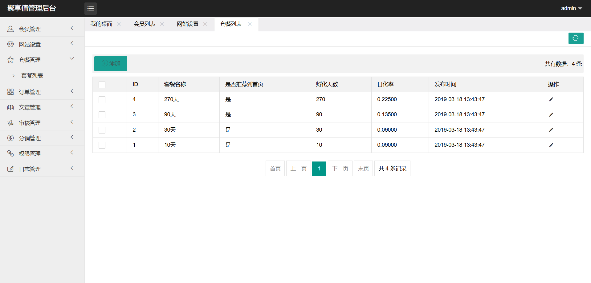This screenshot has height=283, width=591.
Task: Close the 套餐列表 tab
Action: [250, 24]
